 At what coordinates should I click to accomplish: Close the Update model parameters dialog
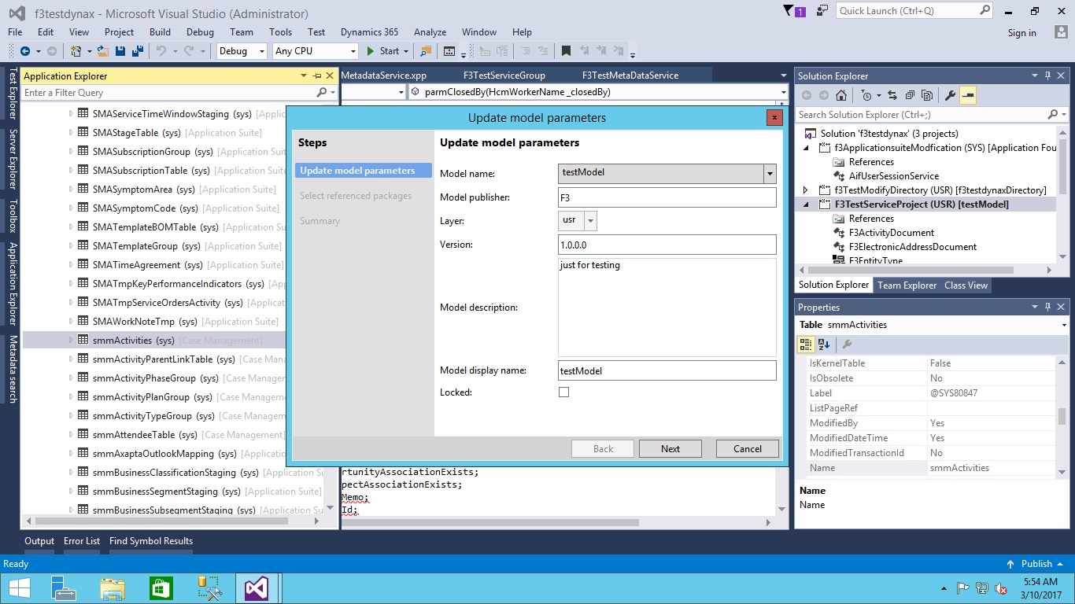774,117
